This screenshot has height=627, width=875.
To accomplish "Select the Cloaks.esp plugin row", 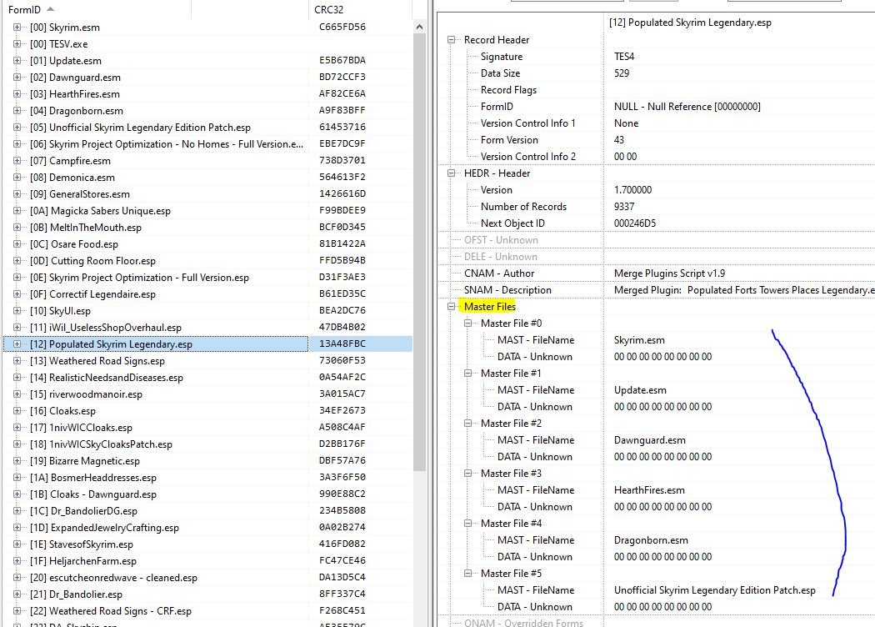I will point(72,411).
